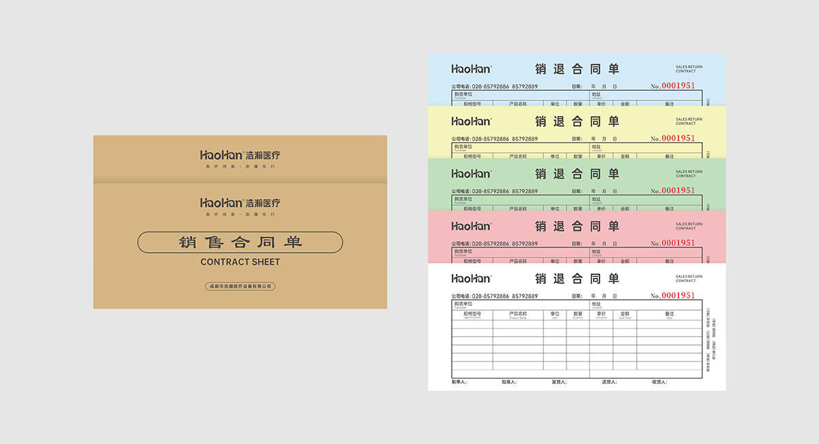
Task: Click the HaoHan logo on the green sheet
Action: [x=471, y=174]
